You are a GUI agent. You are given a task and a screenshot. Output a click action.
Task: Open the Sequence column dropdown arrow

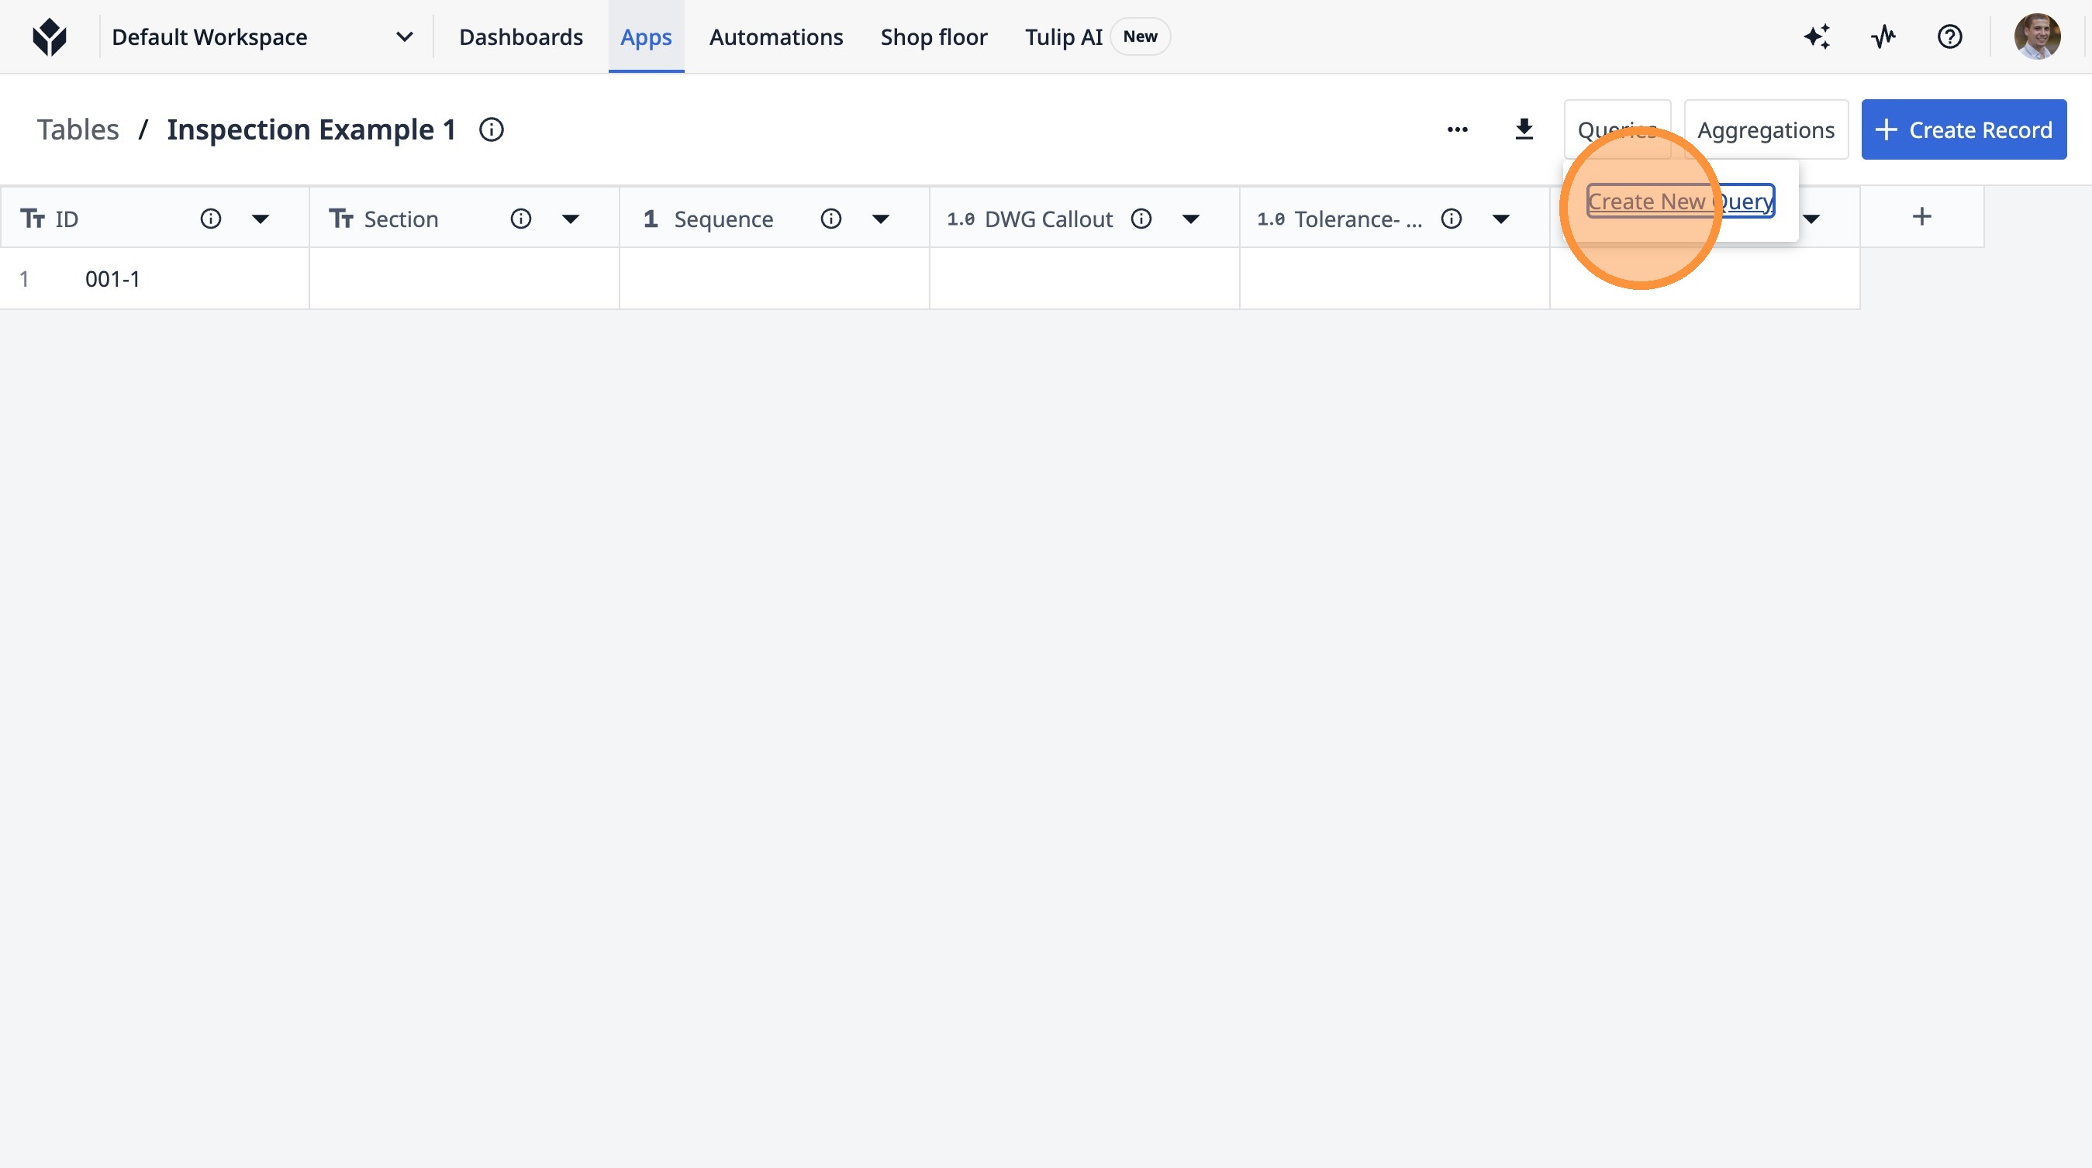click(x=880, y=219)
